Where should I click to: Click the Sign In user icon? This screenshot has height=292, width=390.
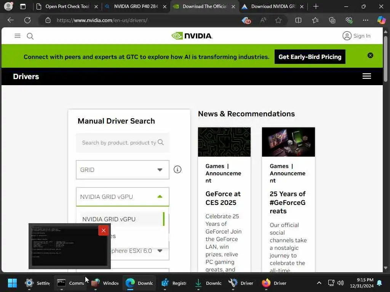click(347, 36)
